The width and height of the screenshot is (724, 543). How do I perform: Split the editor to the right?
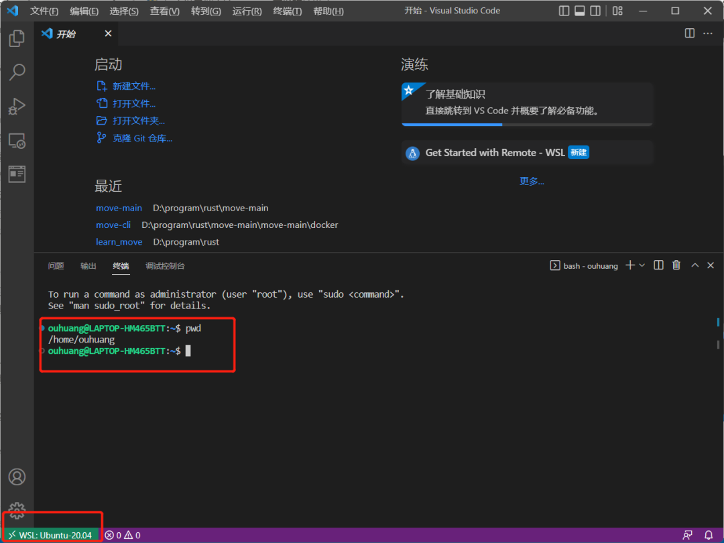(689, 34)
